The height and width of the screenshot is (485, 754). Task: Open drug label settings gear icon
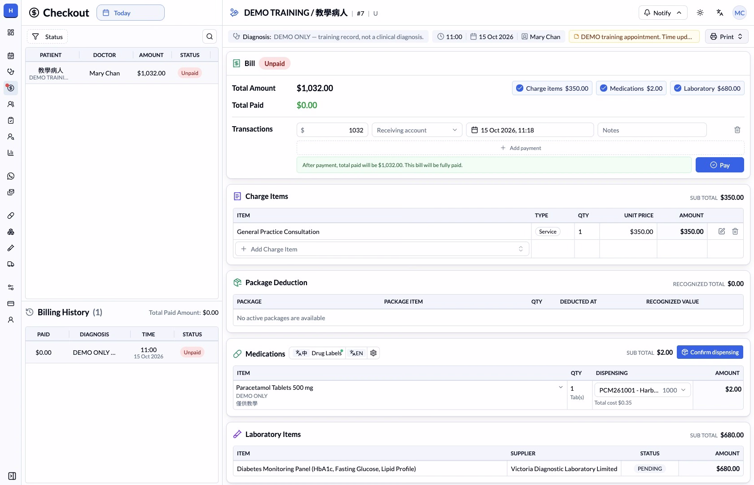373,353
